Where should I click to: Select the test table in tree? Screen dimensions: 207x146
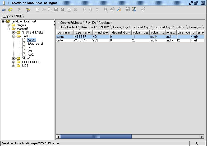click(x=30, y=51)
